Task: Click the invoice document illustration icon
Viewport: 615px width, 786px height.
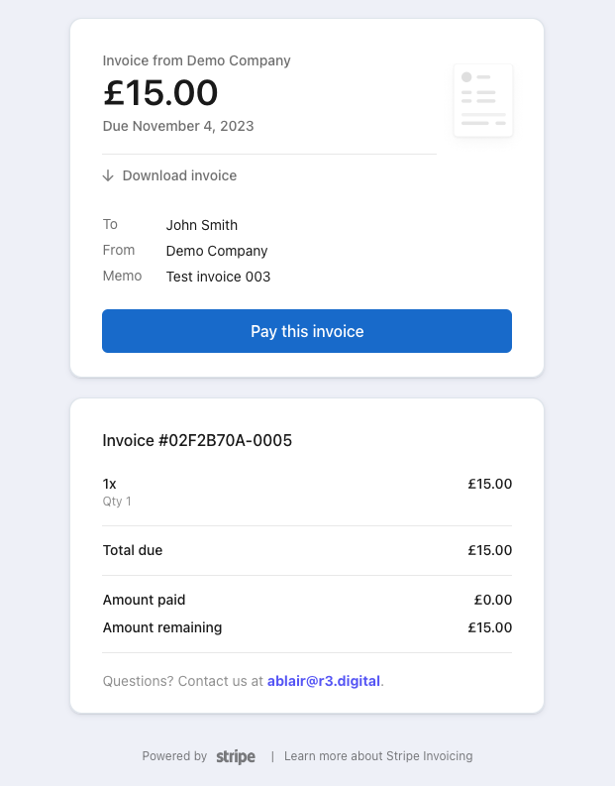Action: [x=483, y=100]
